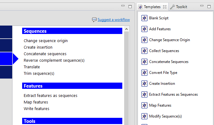This screenshot has height=125, width=214.
Task: Open the Suggest a workflow link
Action: 114,20
